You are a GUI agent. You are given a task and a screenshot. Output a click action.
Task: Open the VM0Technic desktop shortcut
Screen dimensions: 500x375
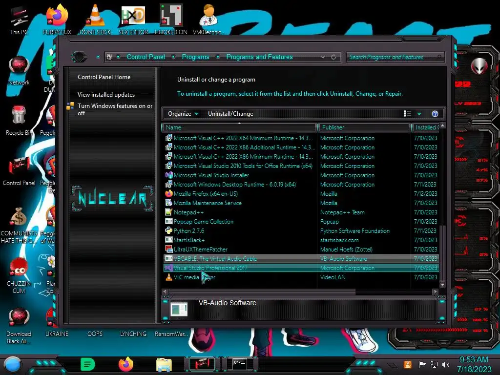click(x=208, y=21)
